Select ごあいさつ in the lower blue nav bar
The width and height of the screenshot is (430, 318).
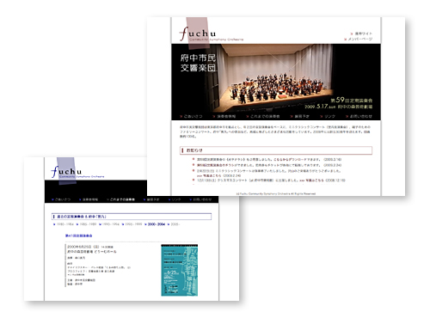point(61,199)
